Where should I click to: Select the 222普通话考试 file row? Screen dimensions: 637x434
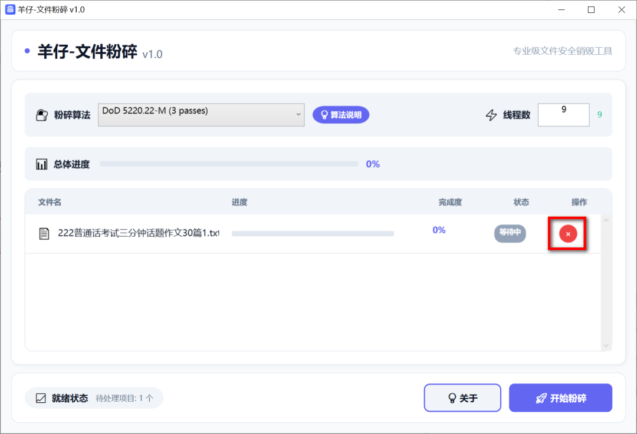click(138, 233)
